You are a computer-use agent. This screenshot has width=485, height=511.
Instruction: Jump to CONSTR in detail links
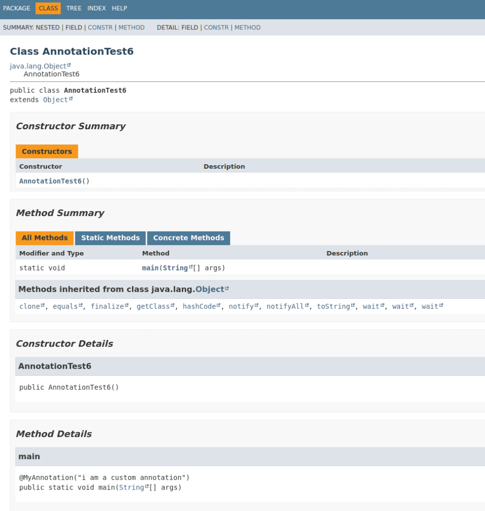point(216,27)
